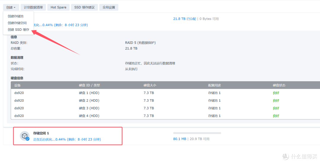Click the Hot Spare button
Viewport: 320px width, 163px height.
click(58, 7)
